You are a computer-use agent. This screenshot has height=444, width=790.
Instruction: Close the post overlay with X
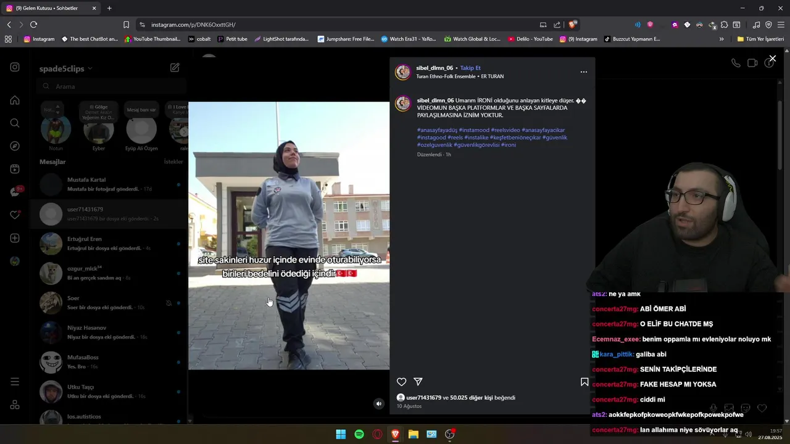click(772, 59)
